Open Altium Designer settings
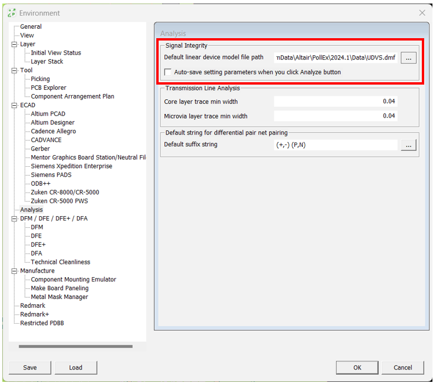Viewport: 433px width, 383px height. pyautogui.click(x=52, y=123)
